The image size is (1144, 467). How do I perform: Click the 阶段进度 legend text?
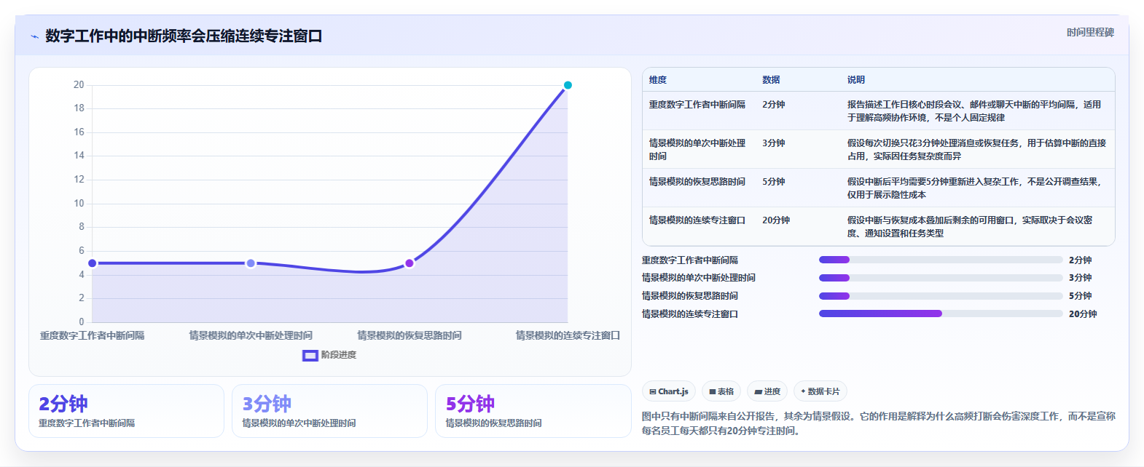click(339, 355)
